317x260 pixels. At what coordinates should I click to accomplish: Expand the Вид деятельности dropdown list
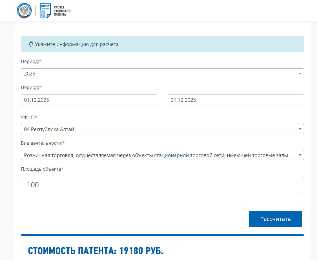tap(158, 155)
